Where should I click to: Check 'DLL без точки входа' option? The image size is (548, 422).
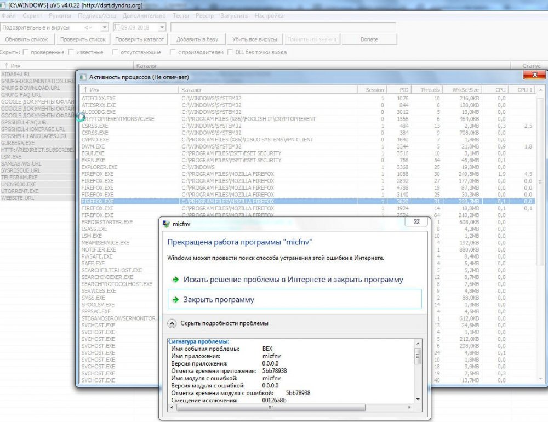pos(230,53)
